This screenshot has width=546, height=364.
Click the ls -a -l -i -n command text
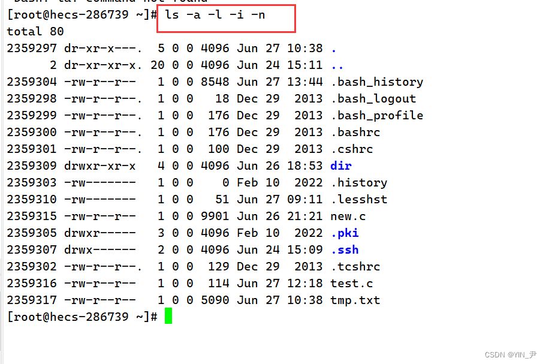pos(215,14)
